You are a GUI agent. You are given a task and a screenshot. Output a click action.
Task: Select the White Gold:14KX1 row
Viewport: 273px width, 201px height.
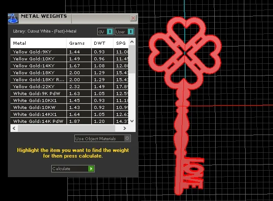pyautogui.click(x=70, y=115)
